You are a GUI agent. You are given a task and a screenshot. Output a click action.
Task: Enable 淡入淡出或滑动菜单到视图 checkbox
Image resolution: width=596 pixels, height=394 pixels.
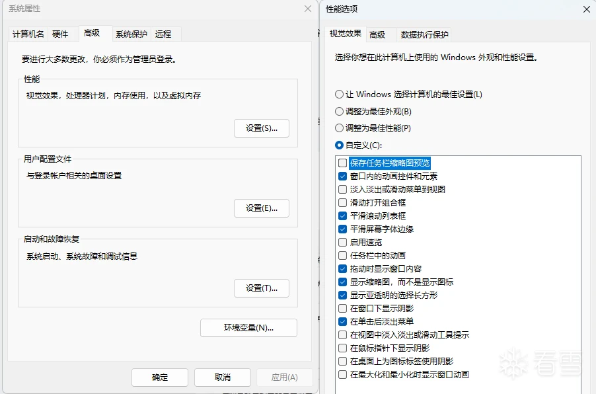click(x=342, y=189)
